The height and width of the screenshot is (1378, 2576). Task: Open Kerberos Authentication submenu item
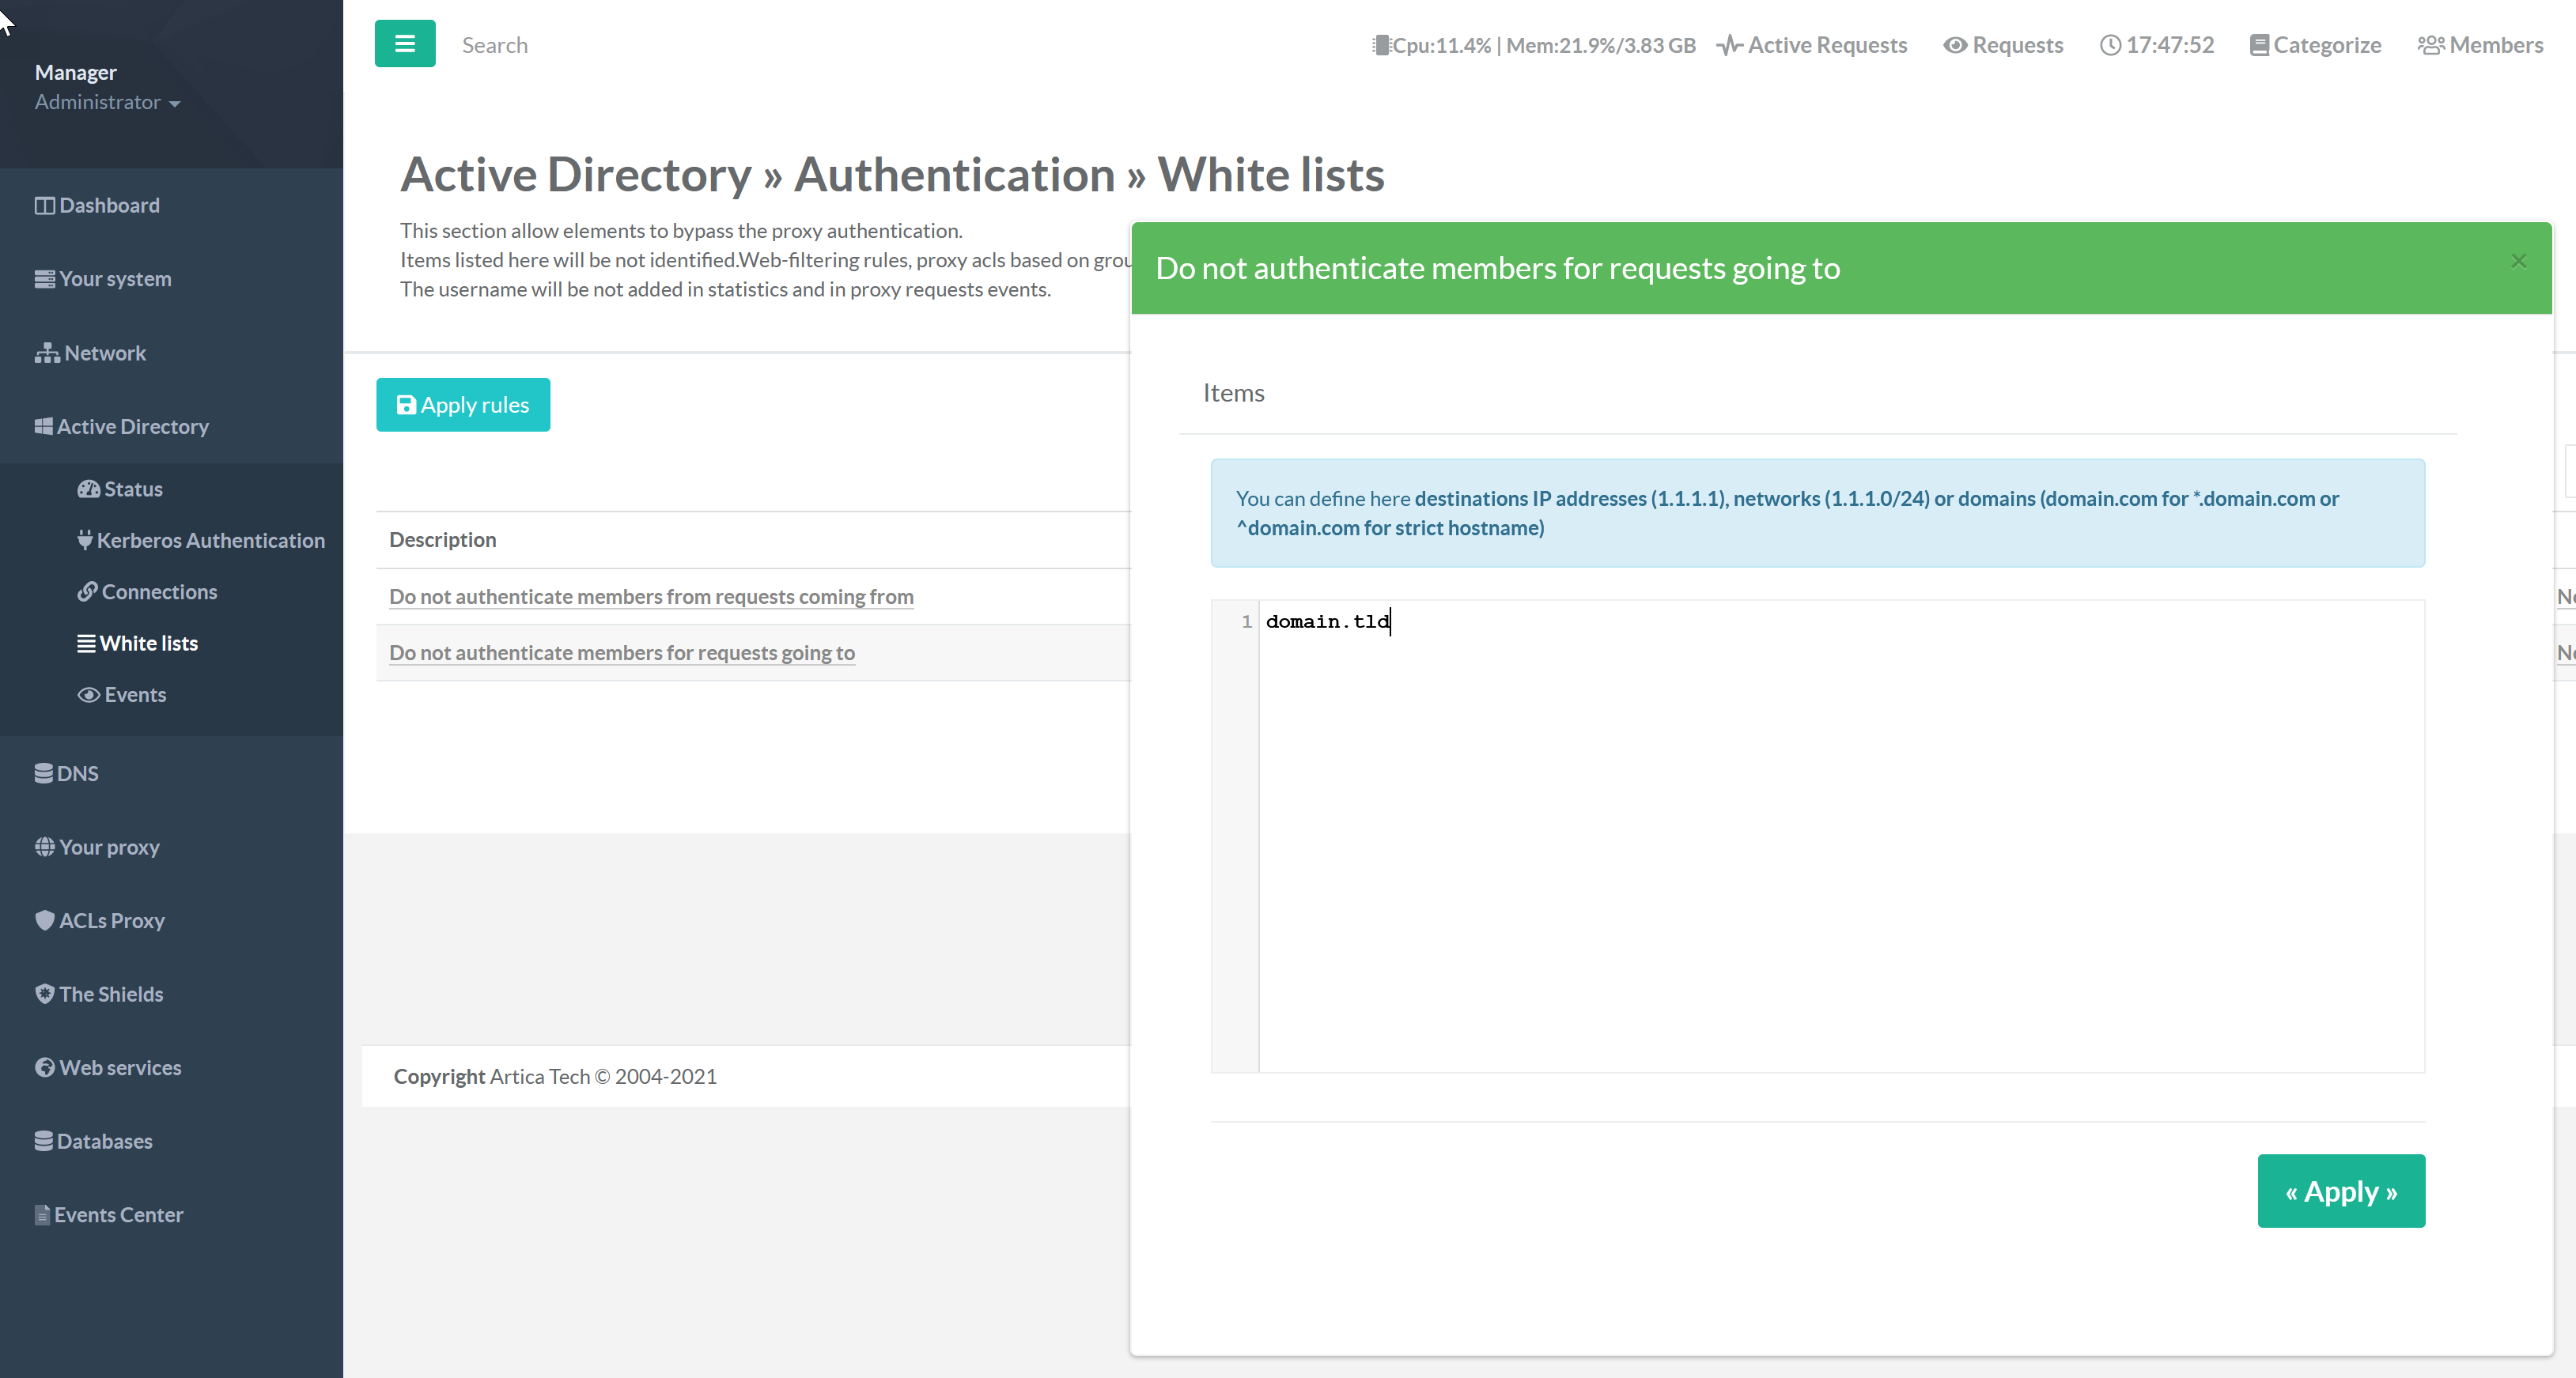(x=210, y=540)
